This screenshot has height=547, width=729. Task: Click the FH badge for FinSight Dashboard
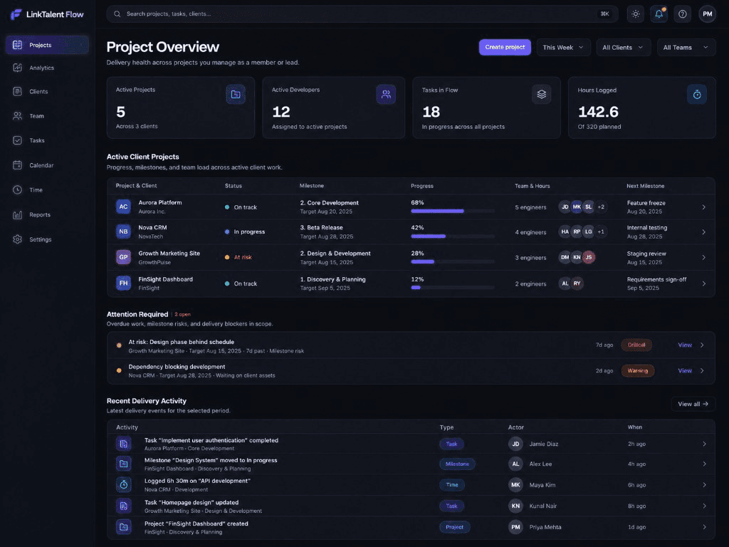pyautogui.click(x=123, y=283)
